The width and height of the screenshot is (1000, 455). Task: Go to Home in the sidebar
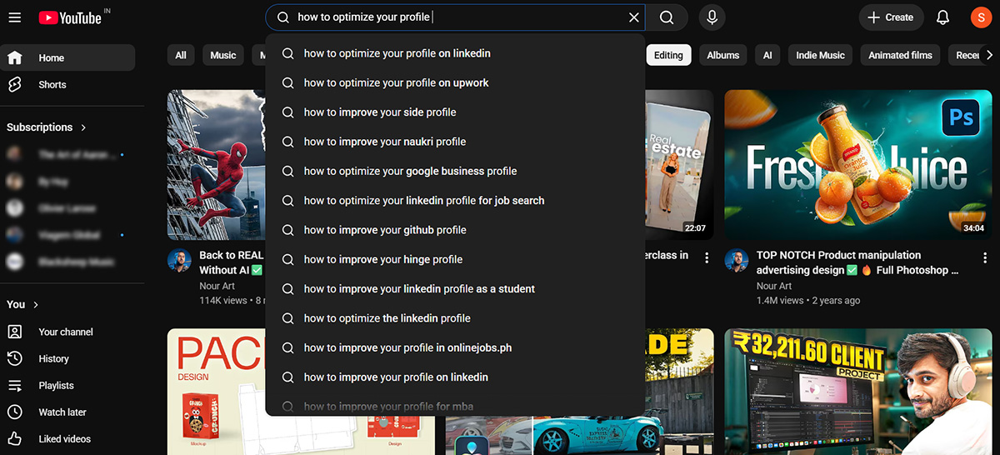(67, 57)
